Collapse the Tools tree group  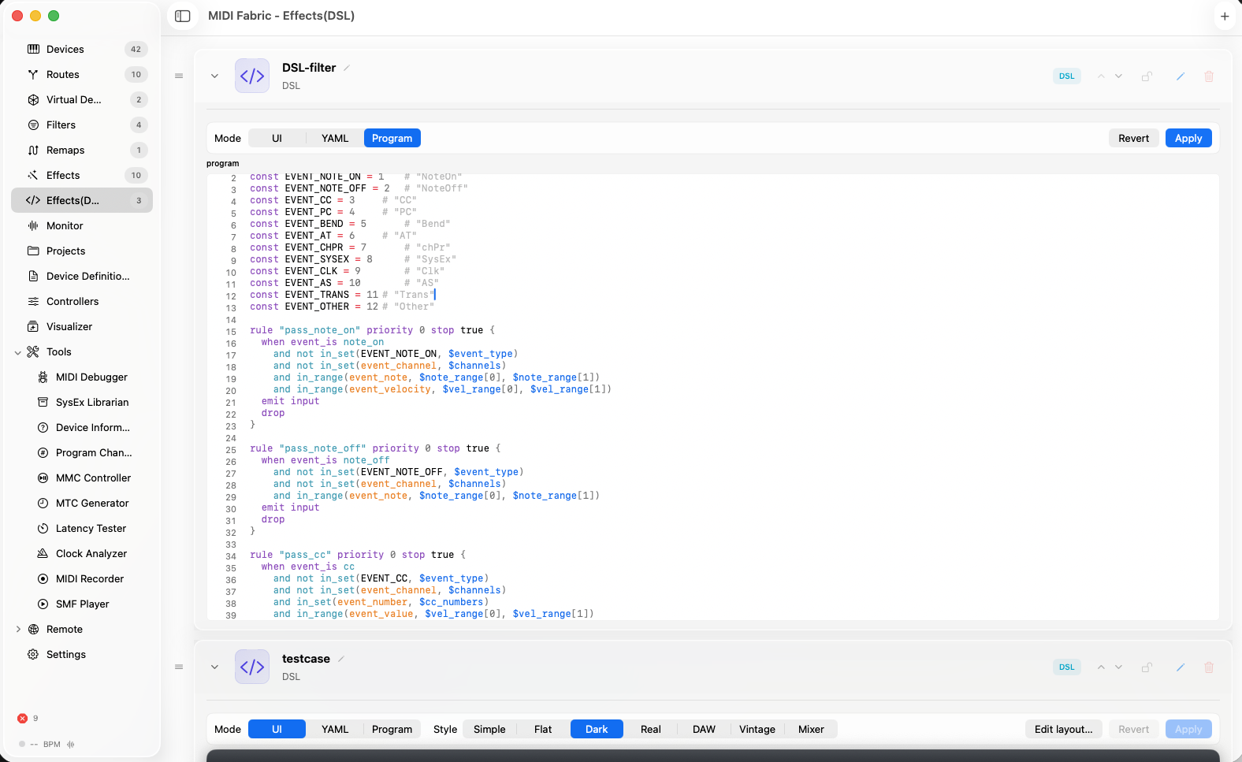[18, 352]
